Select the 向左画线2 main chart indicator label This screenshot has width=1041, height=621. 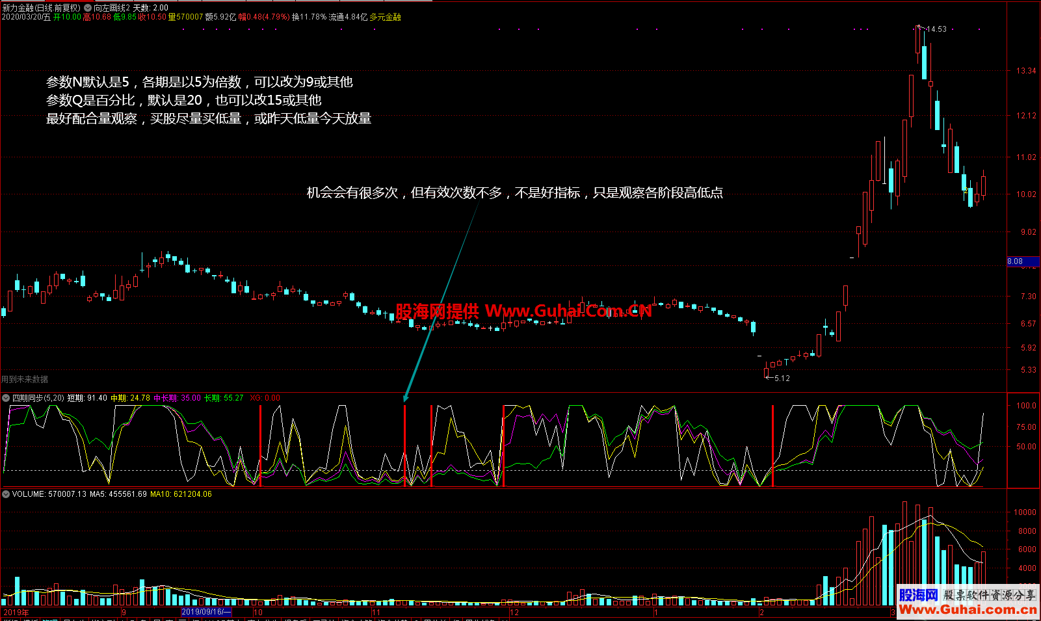[112, 8]
